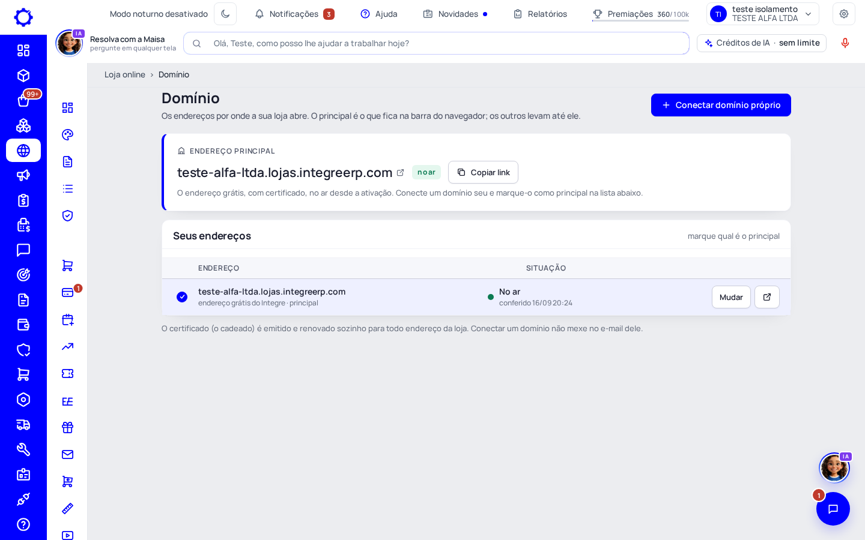Open the wallet icon in blue sidebar
Image resolution: width=865 pixels, height=540 pixels.
click(23, 325)
